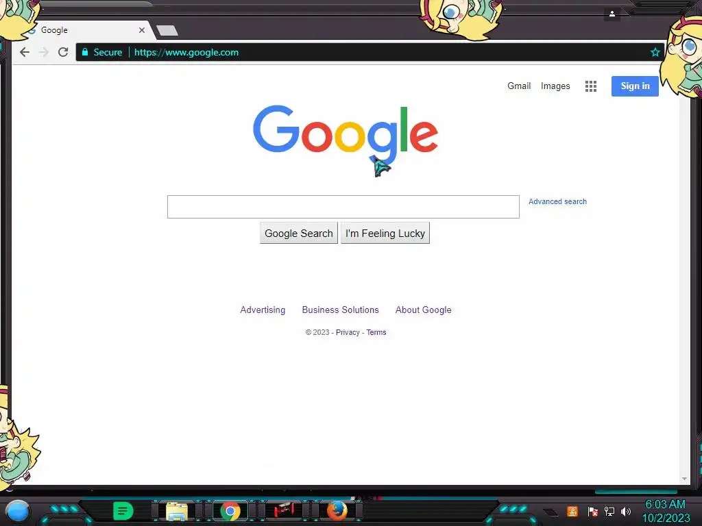Open Gmail link
Screen dimensions: 702x526
coord(519,86)
